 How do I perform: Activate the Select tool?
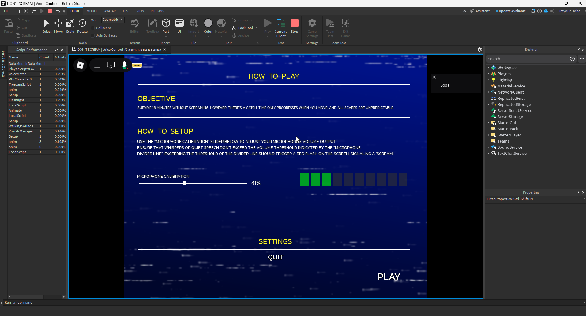coord(47,26)
